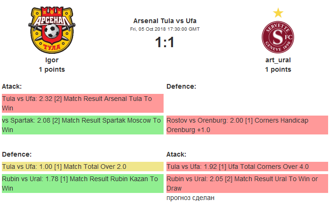The image size is (330, 217).
Task: Click the Servette FC team logo
Action: [x=278, y=37]
